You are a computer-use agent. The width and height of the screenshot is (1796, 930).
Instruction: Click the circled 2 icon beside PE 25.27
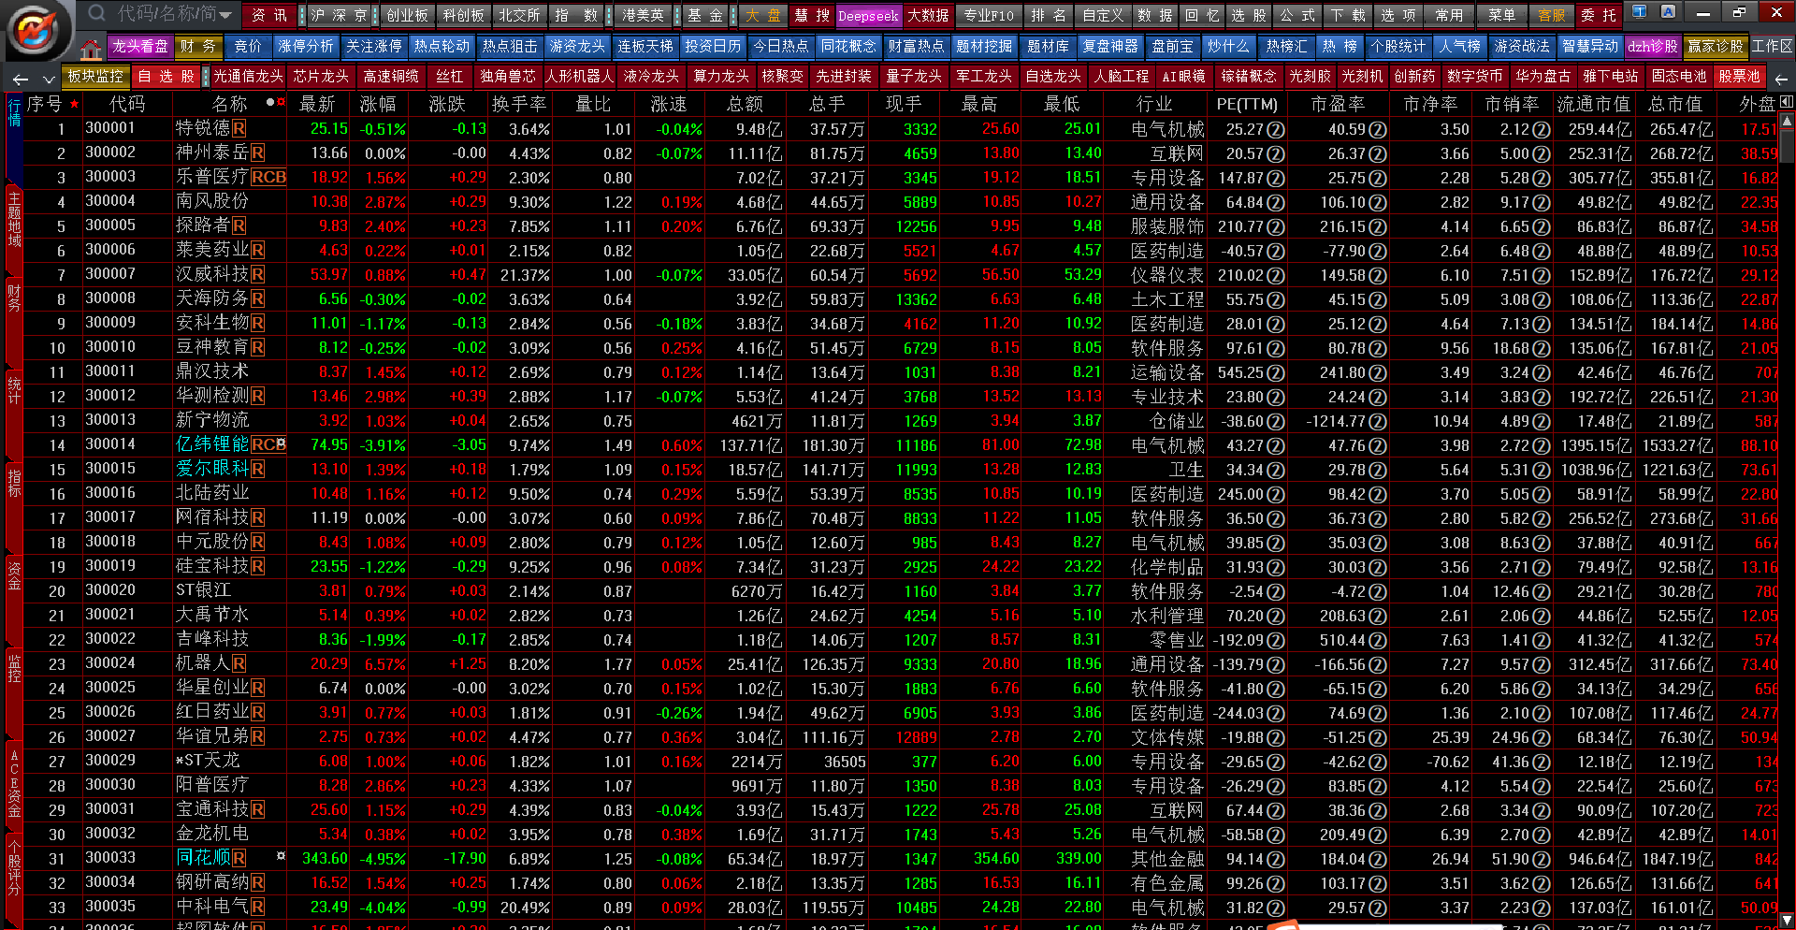pyautogui.click(x=1276, y=130)
